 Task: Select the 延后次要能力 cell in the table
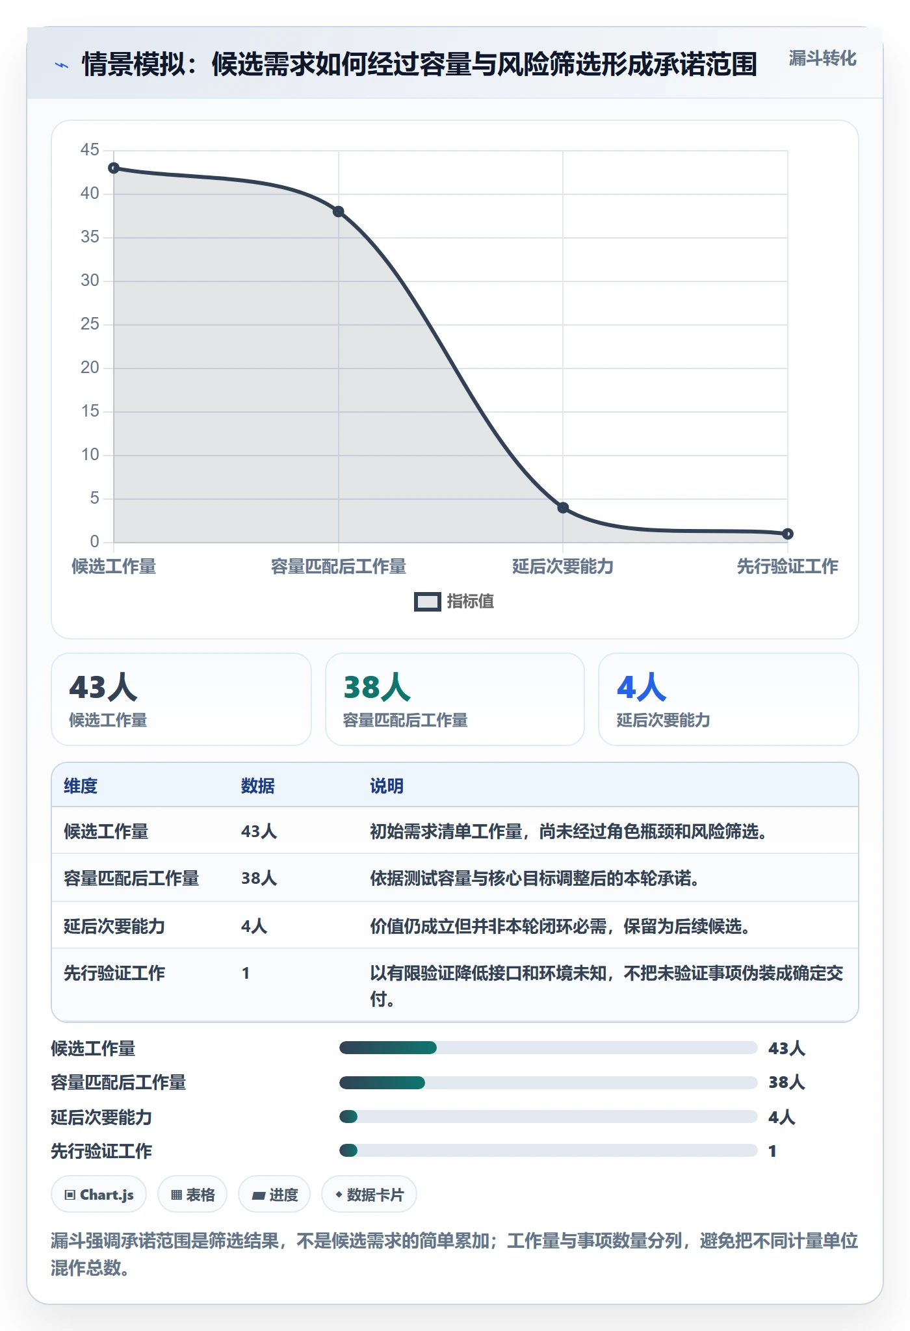pos(114,926)
